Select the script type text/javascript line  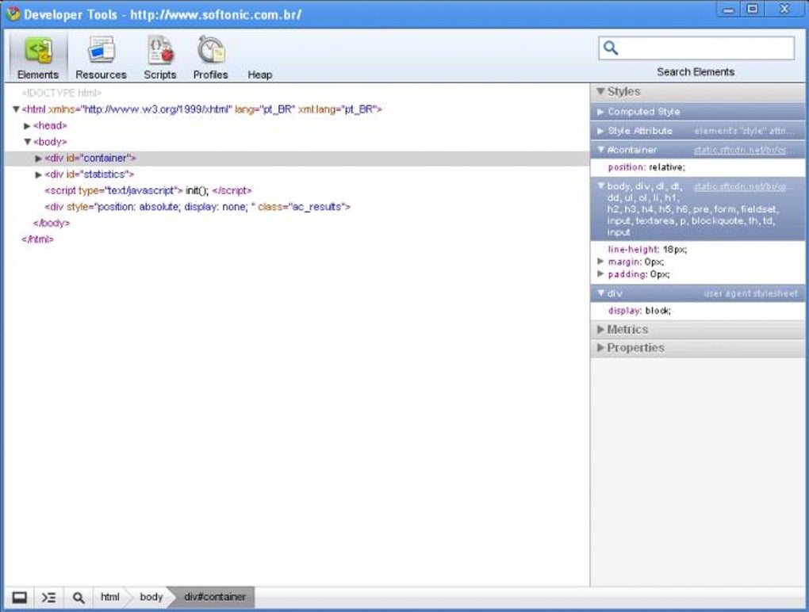click(x=148, y=191)
